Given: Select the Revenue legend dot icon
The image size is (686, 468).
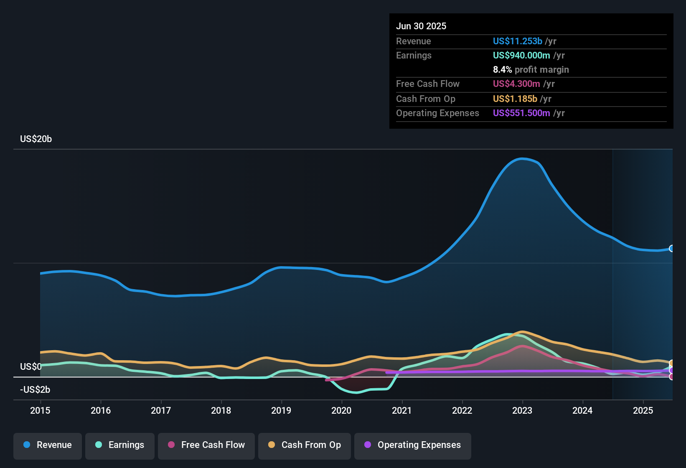Looking at the screenshot, I should point(26,445).
